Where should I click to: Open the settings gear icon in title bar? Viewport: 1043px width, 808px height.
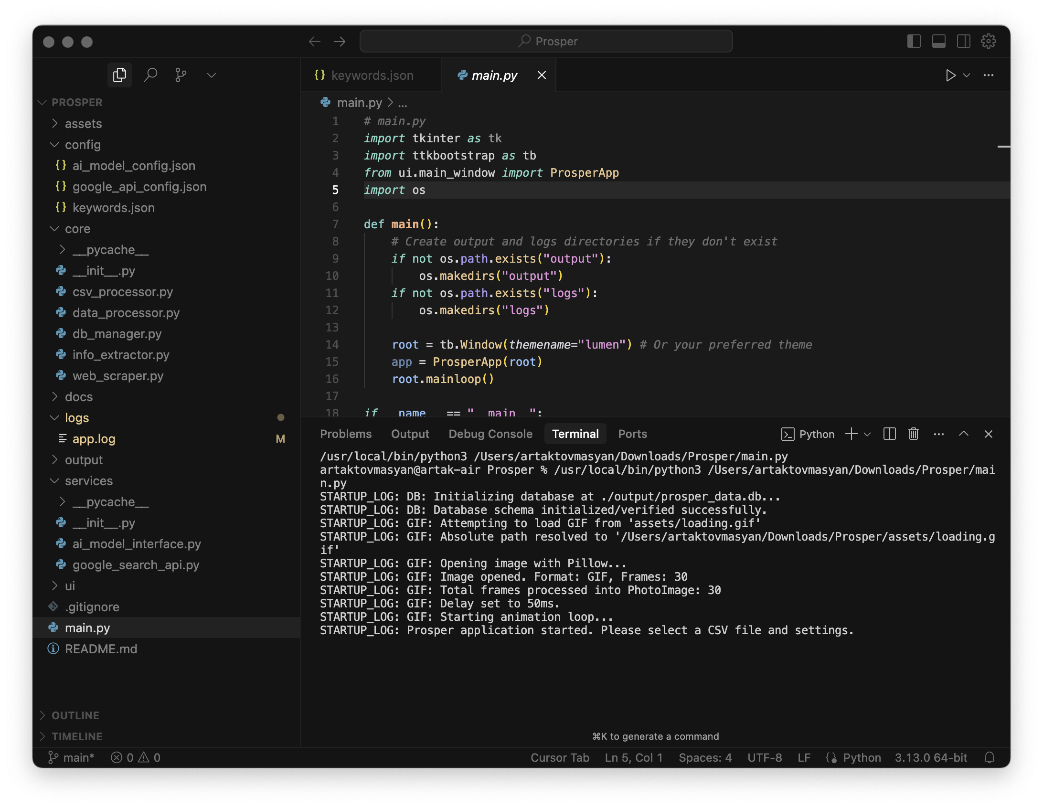pyautogui.click(x=988, y=42)
